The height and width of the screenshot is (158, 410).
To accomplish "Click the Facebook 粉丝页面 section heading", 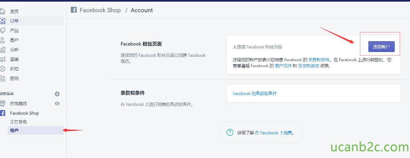I will [x=141, y=44].
